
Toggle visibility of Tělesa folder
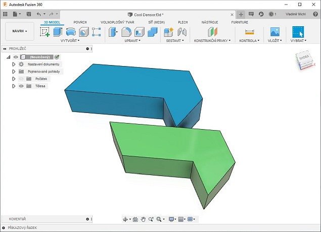(21, 86)
